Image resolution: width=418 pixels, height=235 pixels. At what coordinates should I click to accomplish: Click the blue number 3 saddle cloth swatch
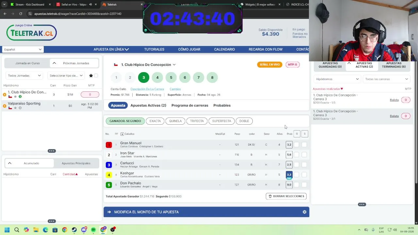tap(109, 165)
